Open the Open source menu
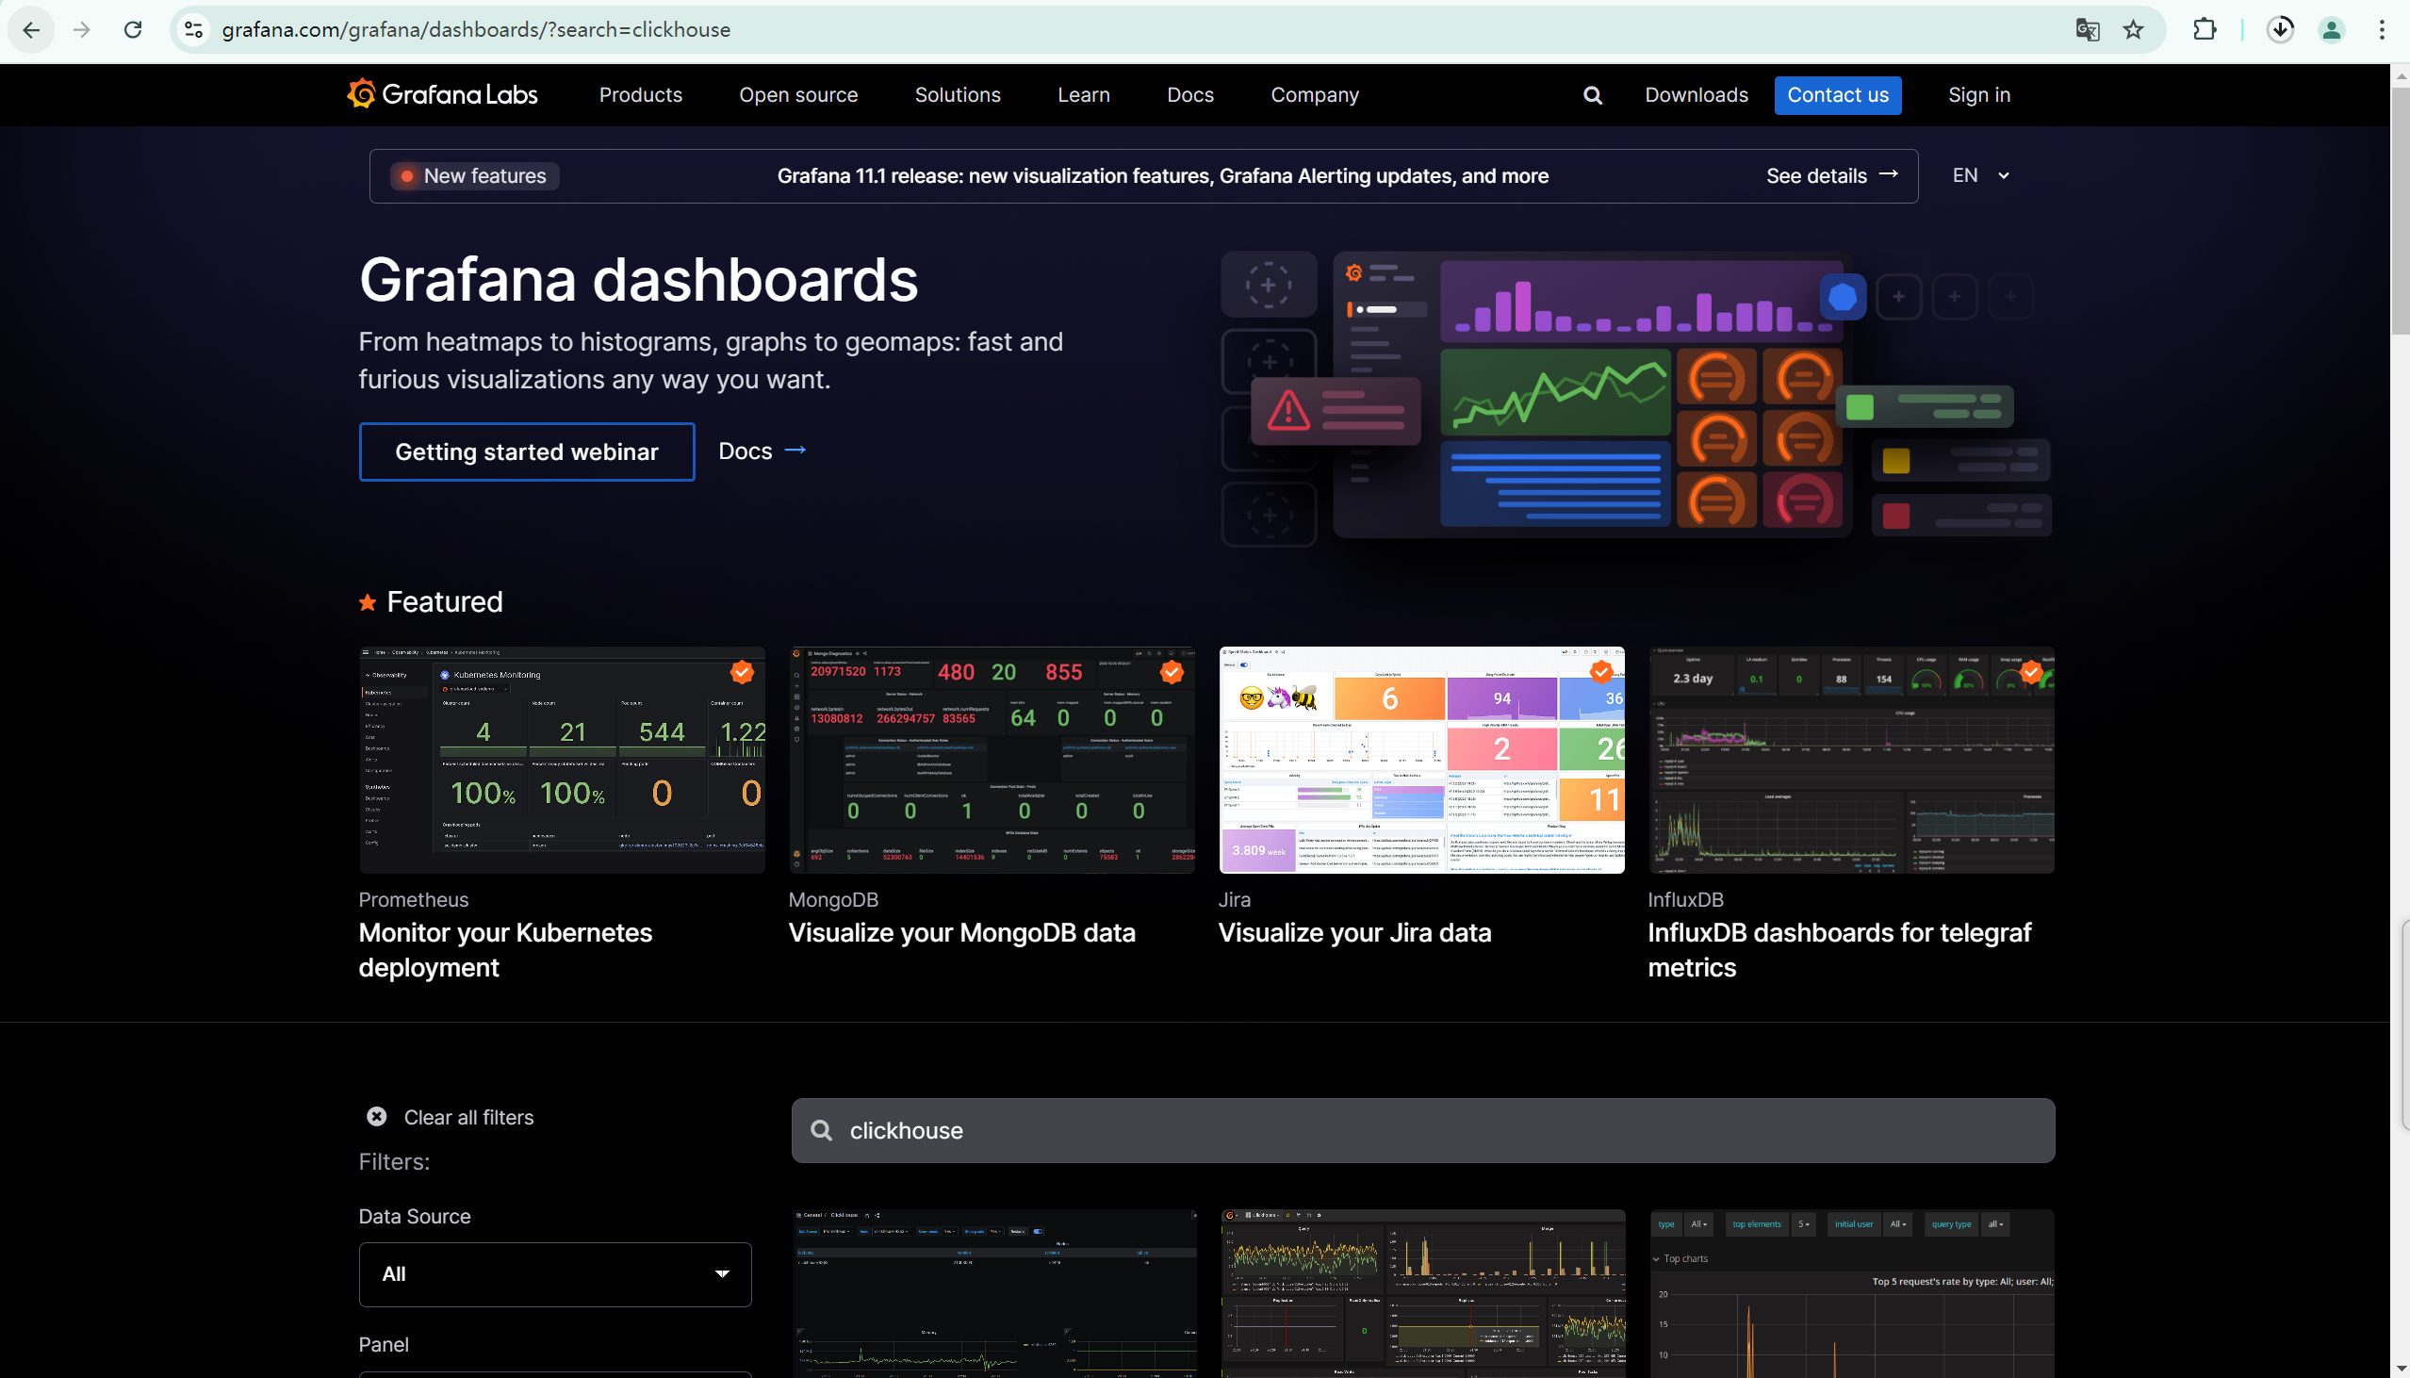 point(797,95)
